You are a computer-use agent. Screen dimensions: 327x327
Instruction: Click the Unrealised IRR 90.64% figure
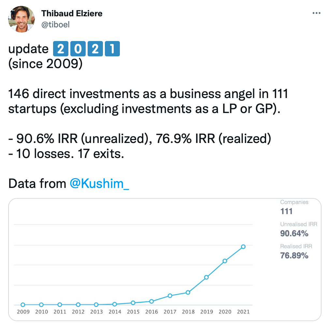pyautogui.click(x=294, y=234)
